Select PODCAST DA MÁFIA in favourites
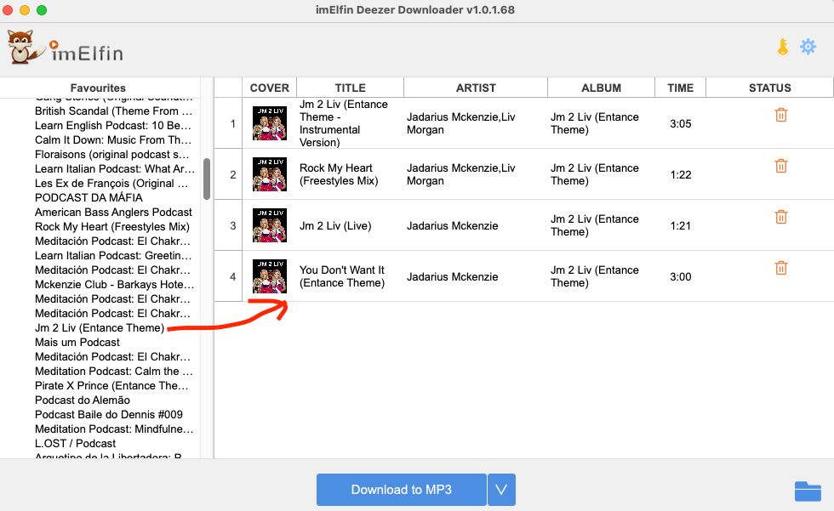This screenshot has width=834, height=511. click(x=89, y=197)
